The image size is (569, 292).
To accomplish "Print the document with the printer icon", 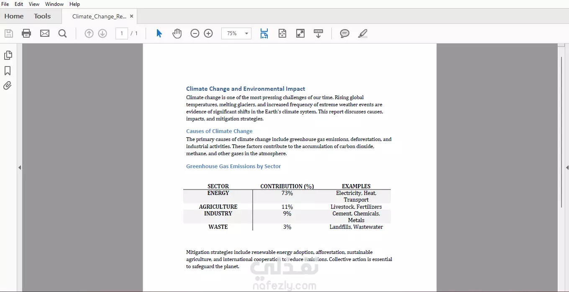I will click(x=26, y=33).
